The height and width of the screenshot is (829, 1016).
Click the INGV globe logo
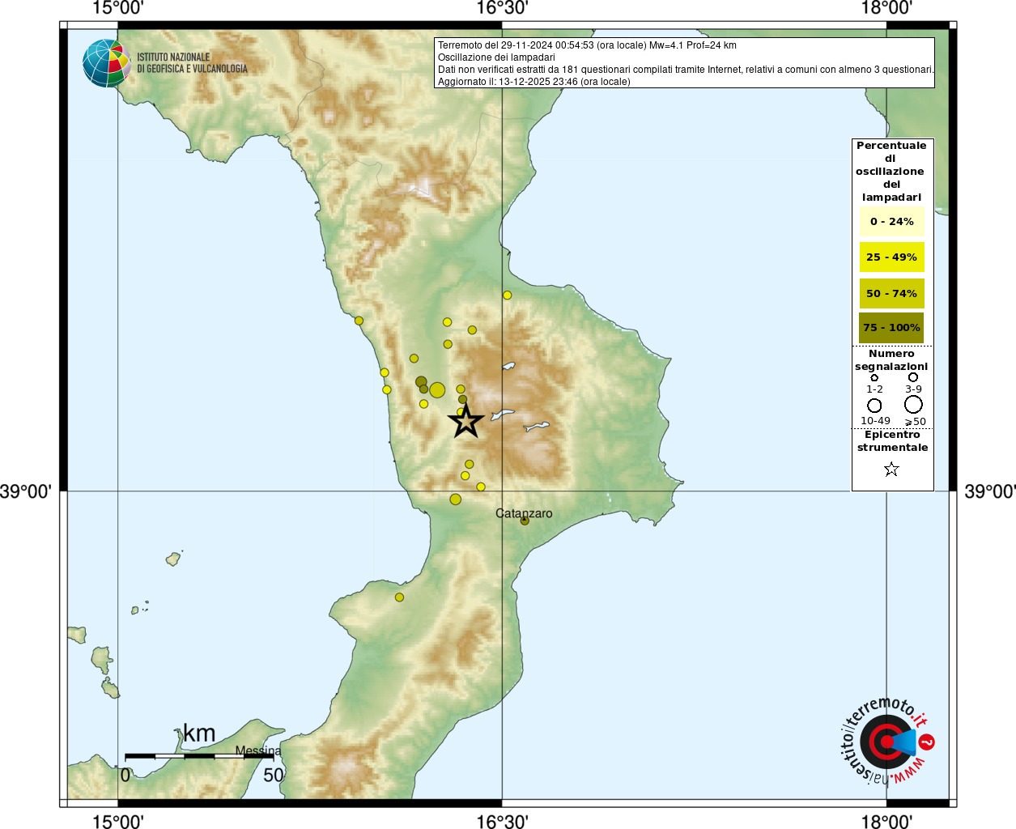[x=107, y=63]
